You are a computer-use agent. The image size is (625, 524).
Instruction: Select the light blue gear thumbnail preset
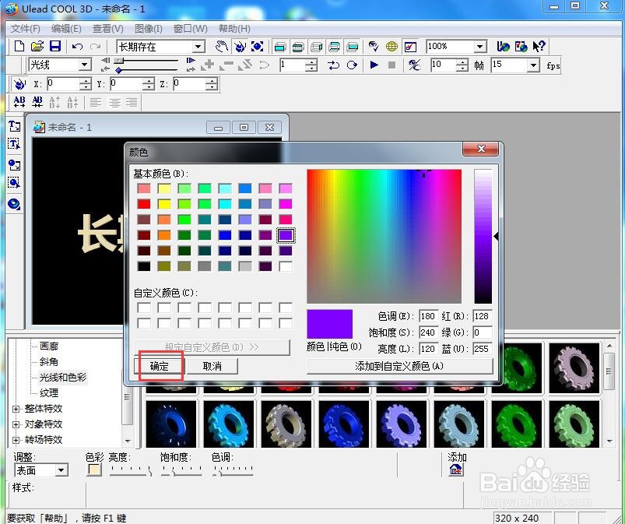click(x=458, y=424)
